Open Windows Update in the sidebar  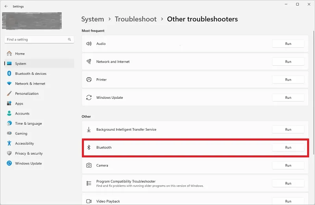click(39, 163)
